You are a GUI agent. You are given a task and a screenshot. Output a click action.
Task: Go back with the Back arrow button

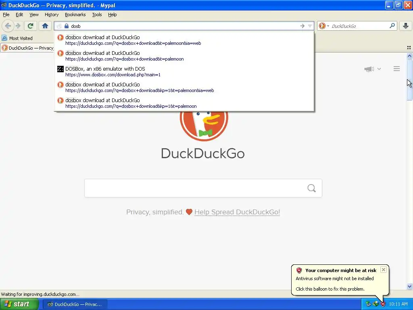point(8,26)
